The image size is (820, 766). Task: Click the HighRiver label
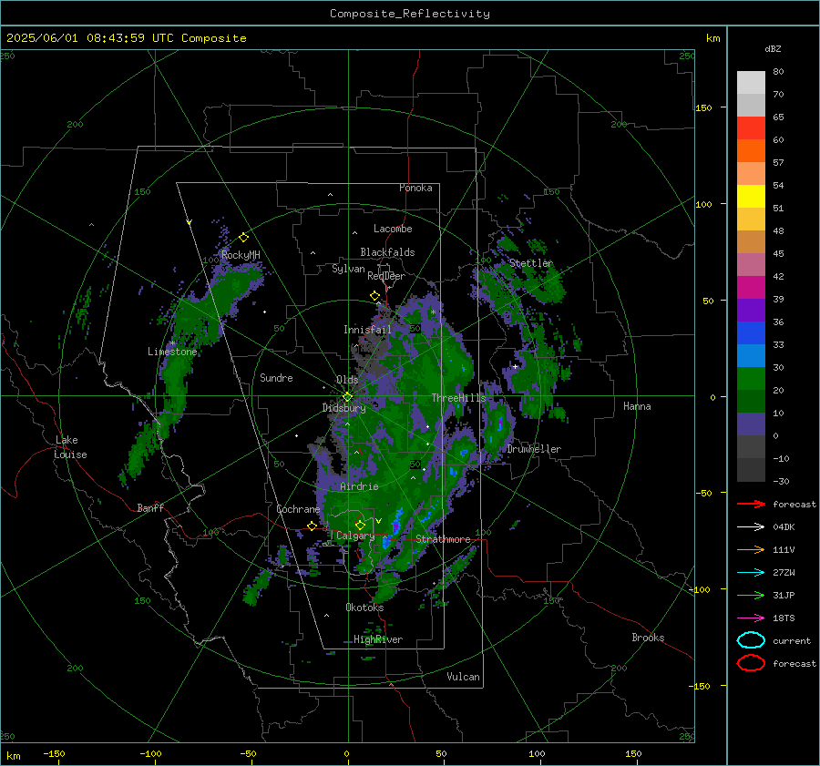pos(378,639)
